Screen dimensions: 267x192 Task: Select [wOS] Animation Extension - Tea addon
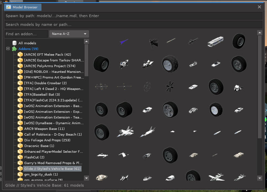53,117
